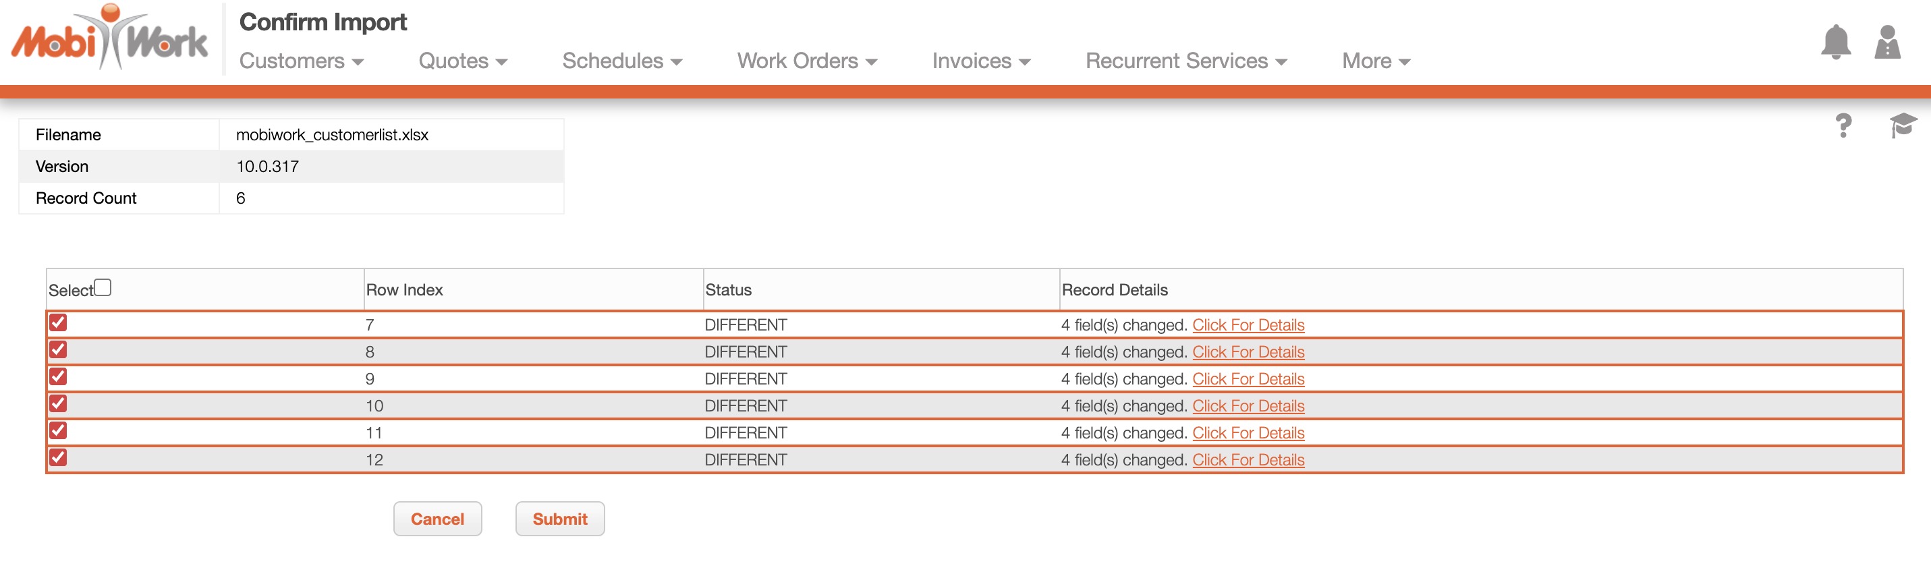Expand the Customers dropdown menu

[302, 61]
